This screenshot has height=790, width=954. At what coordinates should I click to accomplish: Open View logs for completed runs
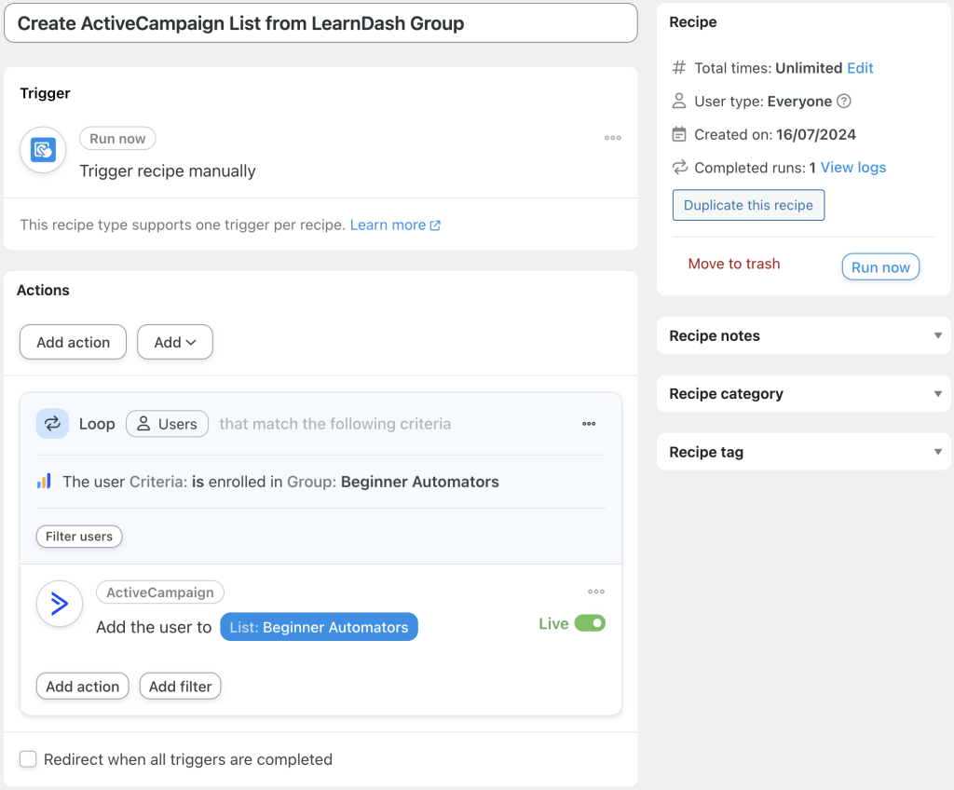click(x=852, y=168)
